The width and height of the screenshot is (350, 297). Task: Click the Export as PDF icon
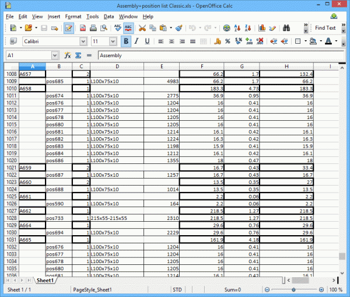pos(83,27)
